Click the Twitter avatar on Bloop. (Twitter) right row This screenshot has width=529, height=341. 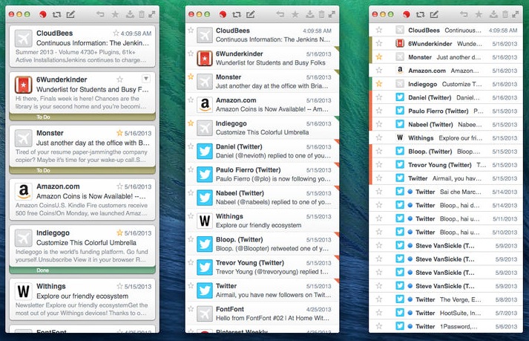(x=400, y=151)
